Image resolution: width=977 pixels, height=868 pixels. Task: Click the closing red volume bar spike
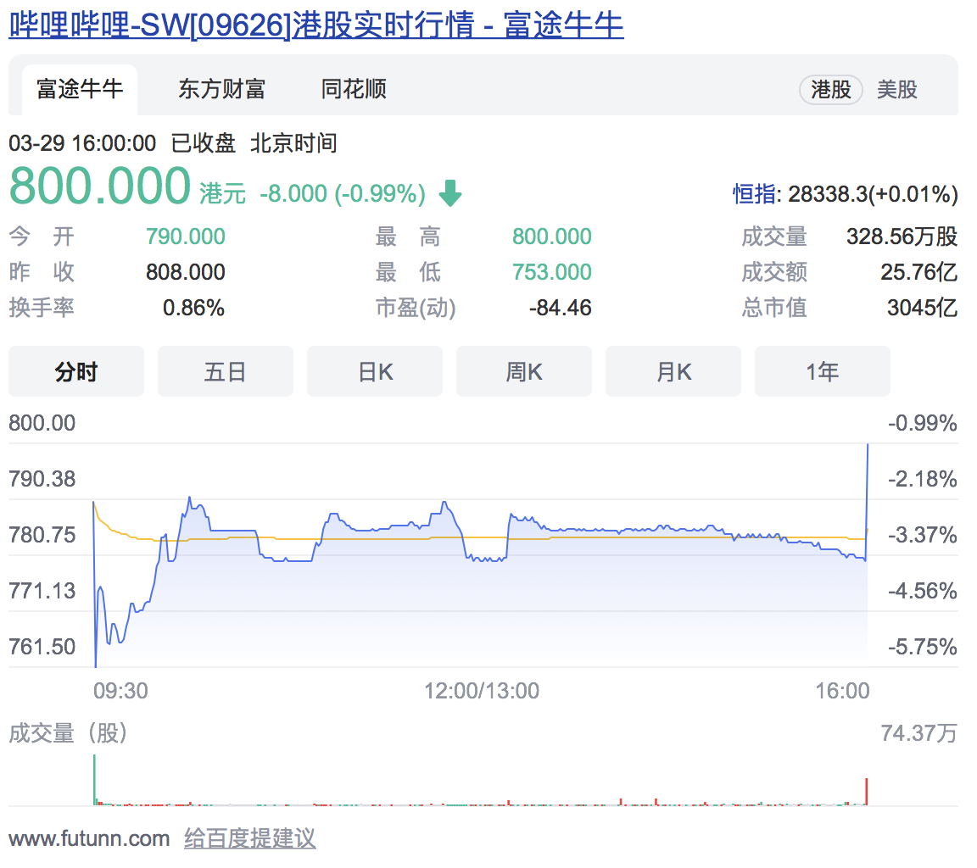(x=867, y=791)
